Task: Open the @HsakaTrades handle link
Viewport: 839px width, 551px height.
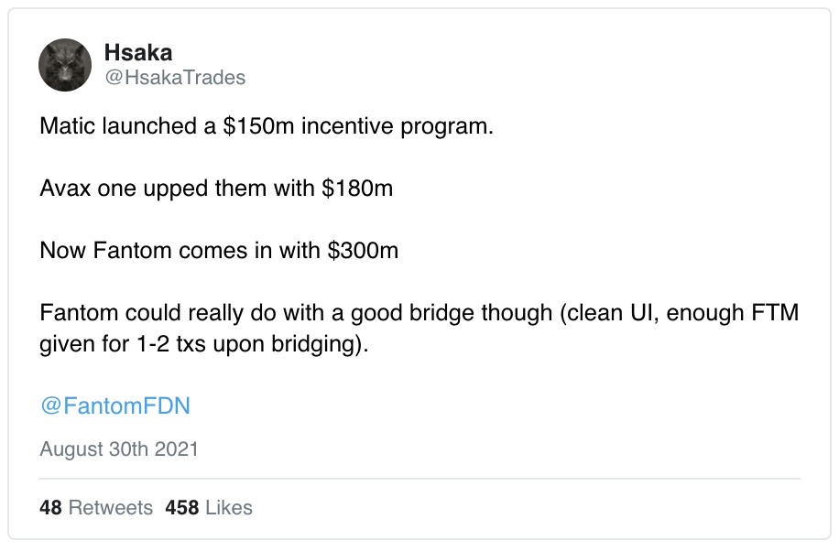Action: point(175,78)
